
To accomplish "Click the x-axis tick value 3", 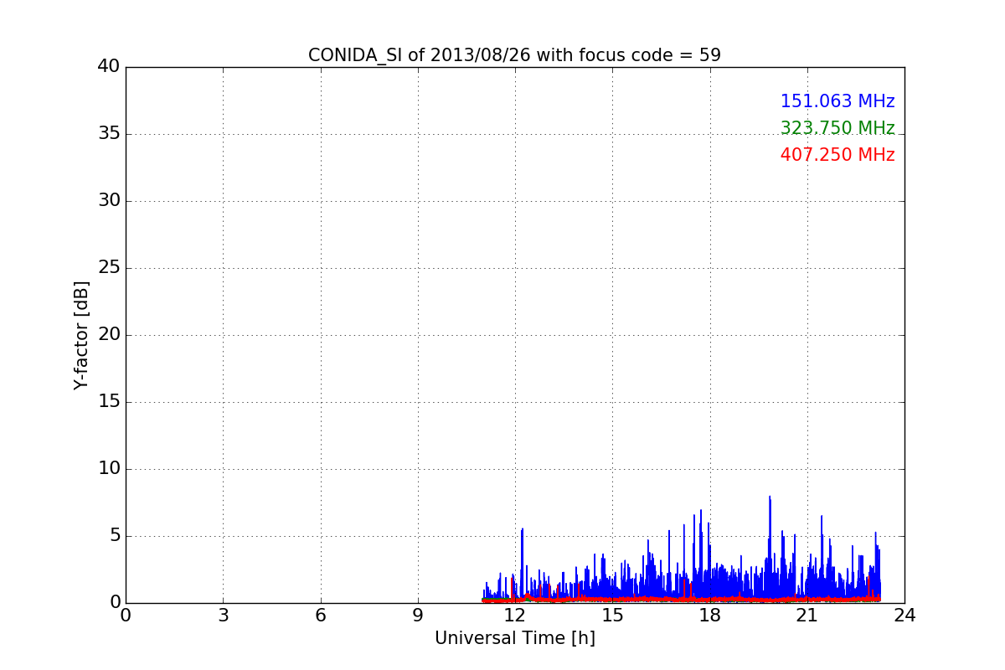I will [223, 616].
